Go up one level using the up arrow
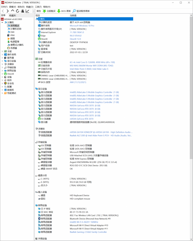The width and height of the screenshot is (193, 241). tap(13, 11)
